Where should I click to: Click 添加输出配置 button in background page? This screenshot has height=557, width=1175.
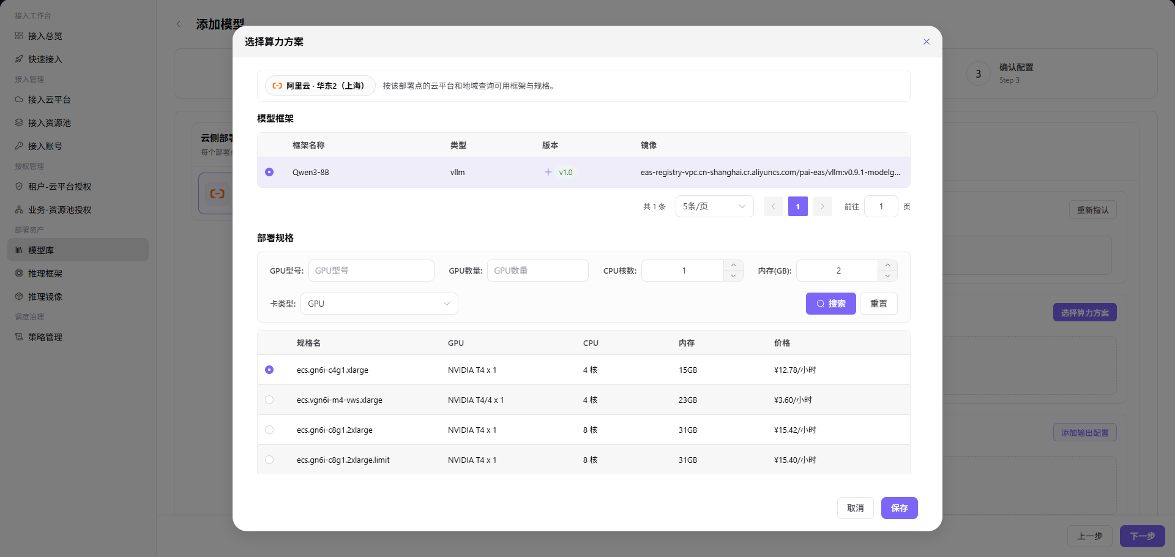pos(1085,432)
